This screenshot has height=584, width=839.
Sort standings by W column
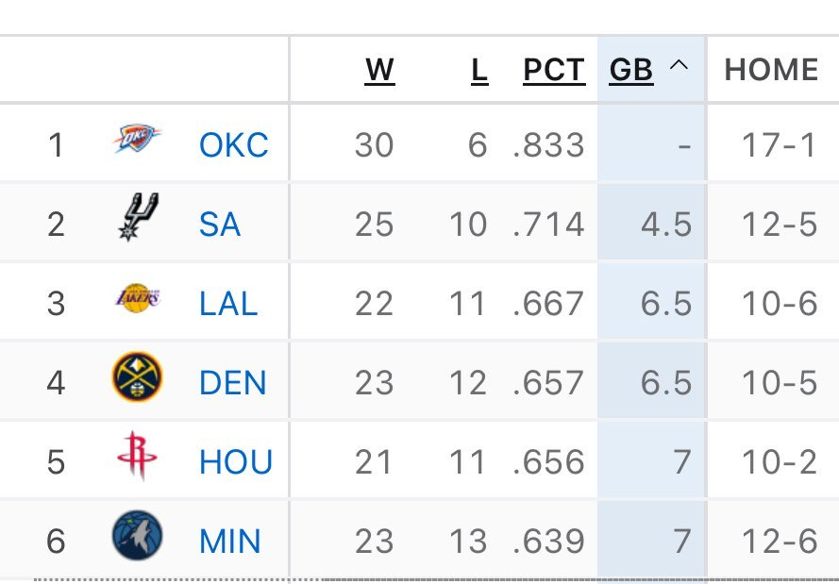tap(379, 70)
